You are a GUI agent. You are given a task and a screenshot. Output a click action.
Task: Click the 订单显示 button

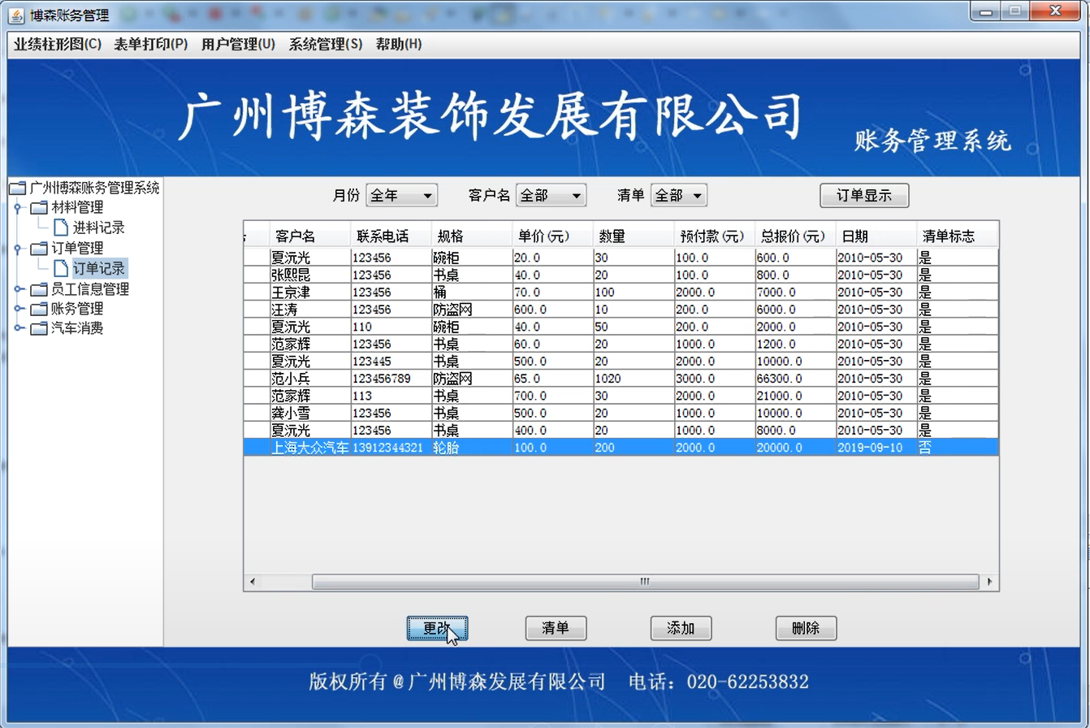coord(864,195)
